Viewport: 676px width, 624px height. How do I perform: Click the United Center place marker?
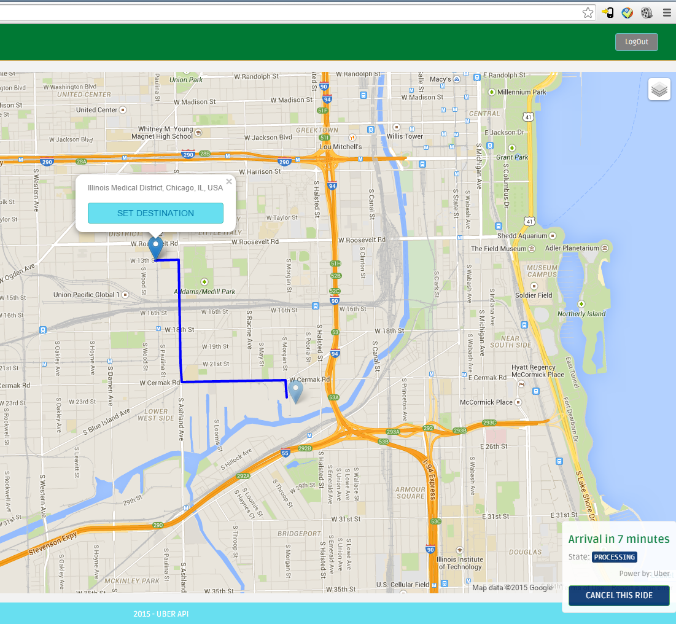[x=123, y=110]
